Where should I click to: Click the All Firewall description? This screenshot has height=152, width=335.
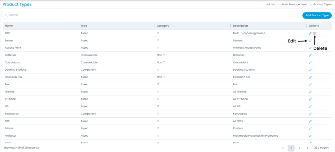(x=240, y=92)
